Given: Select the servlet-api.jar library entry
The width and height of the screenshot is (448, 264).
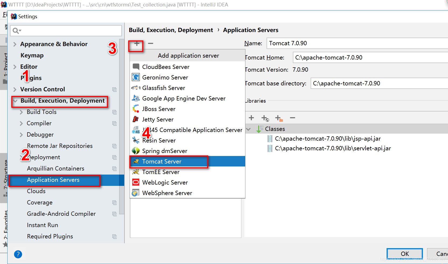Looking at the screenshot, I should coord(333,148).
